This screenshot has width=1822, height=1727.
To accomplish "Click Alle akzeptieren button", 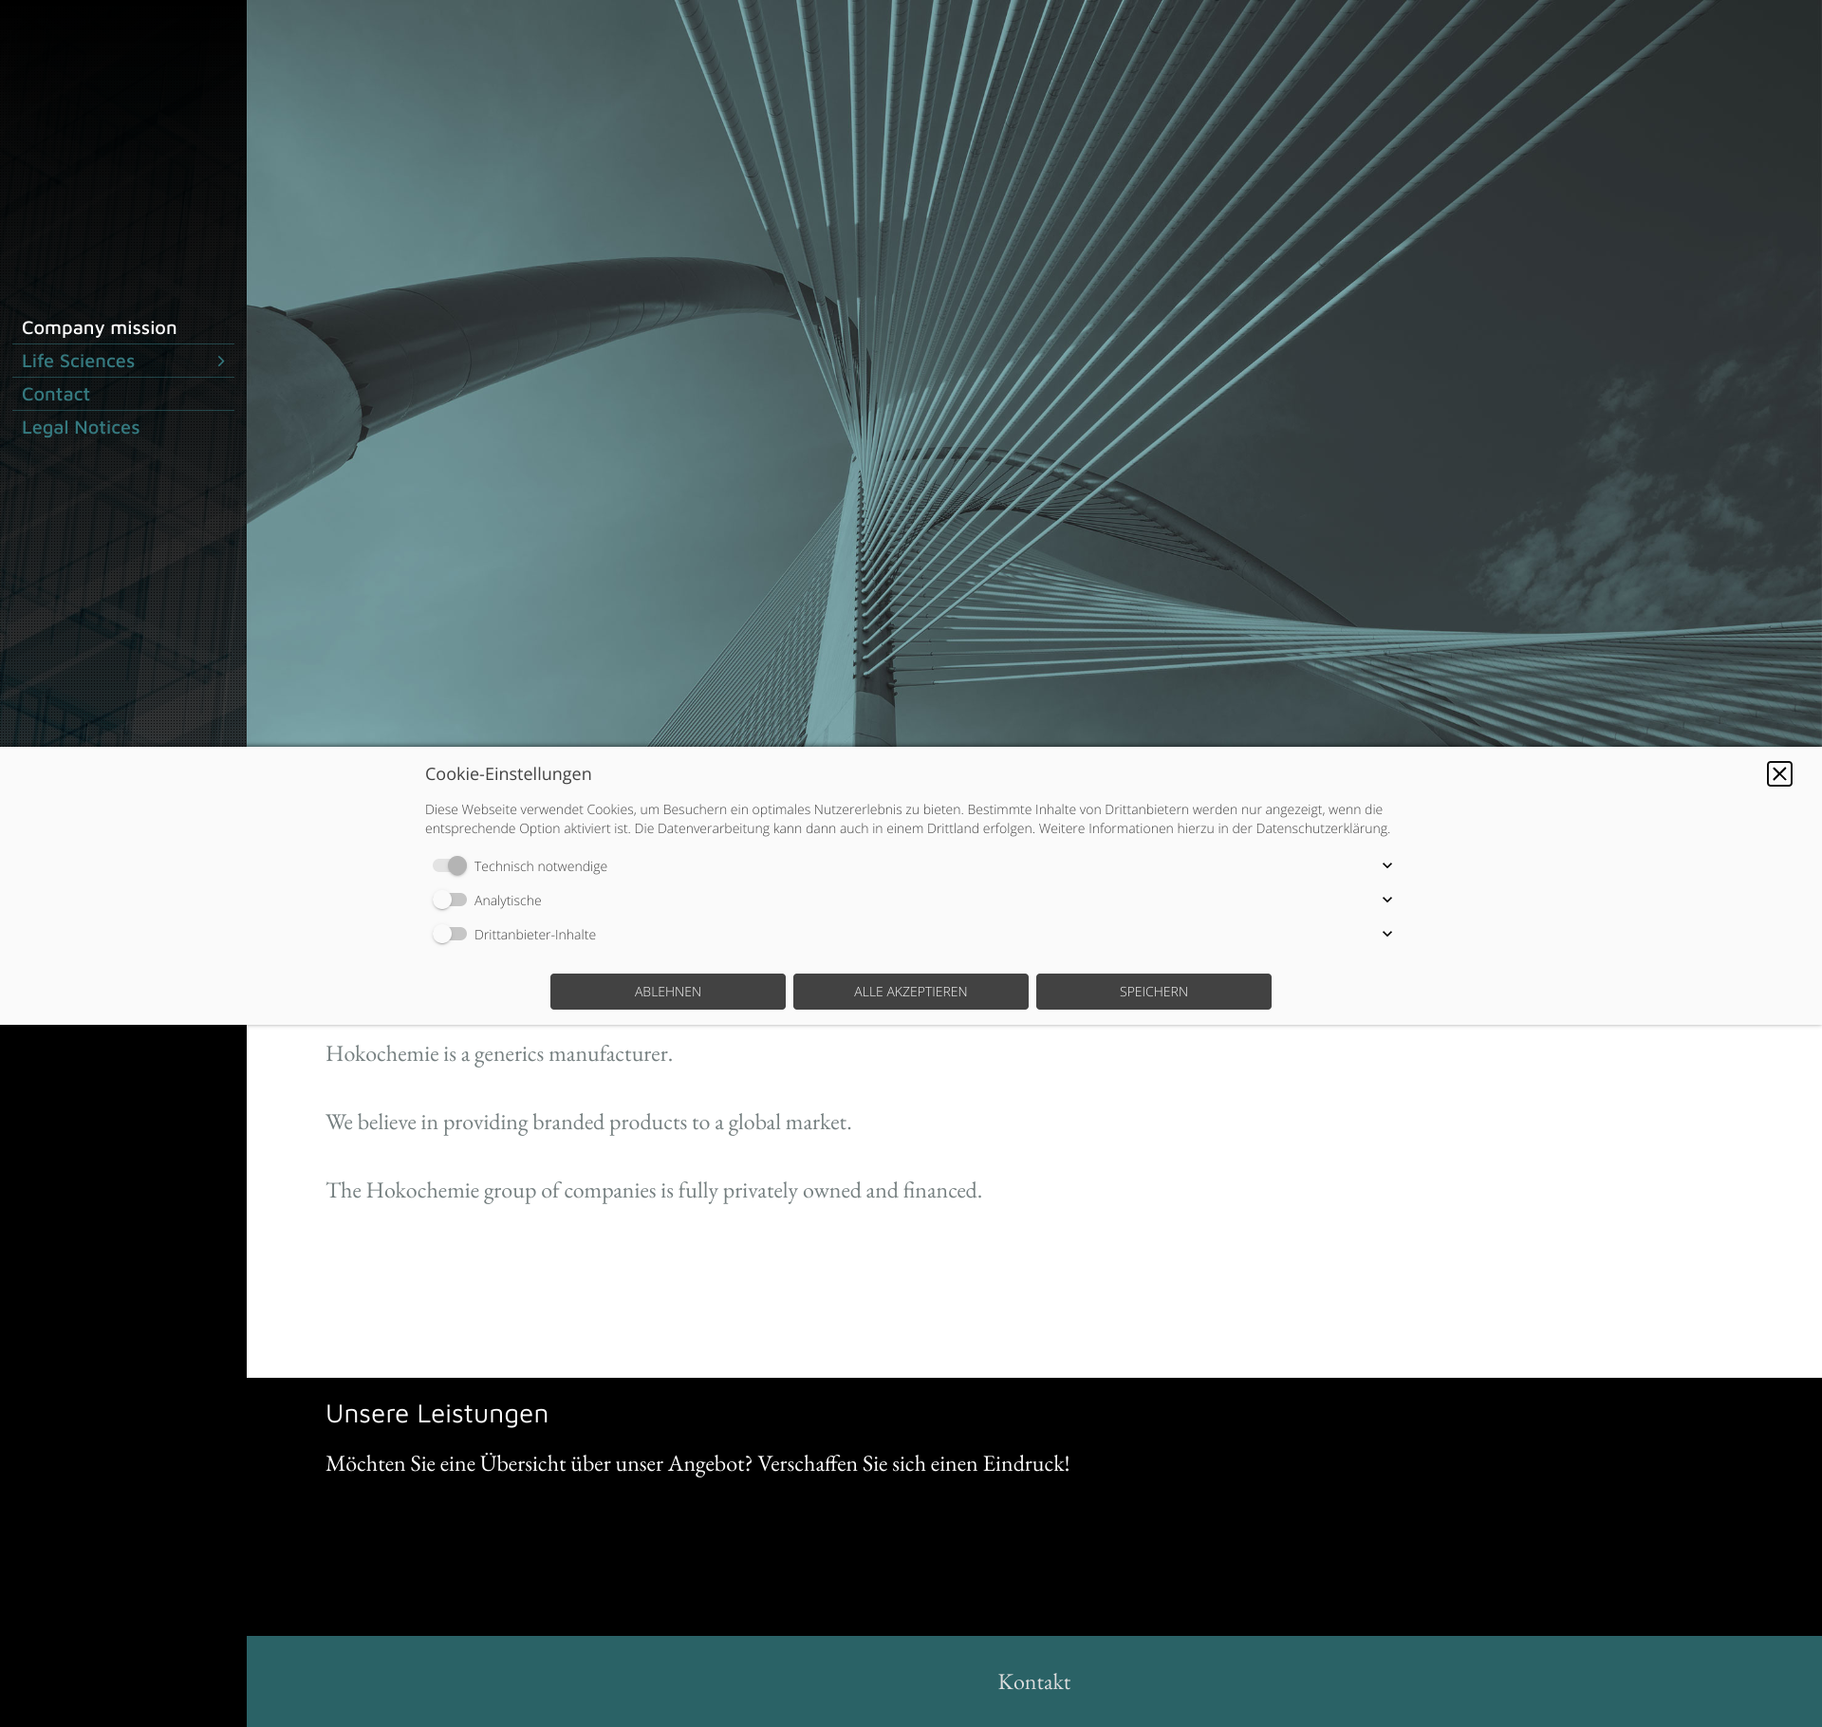I will point(911,992).
